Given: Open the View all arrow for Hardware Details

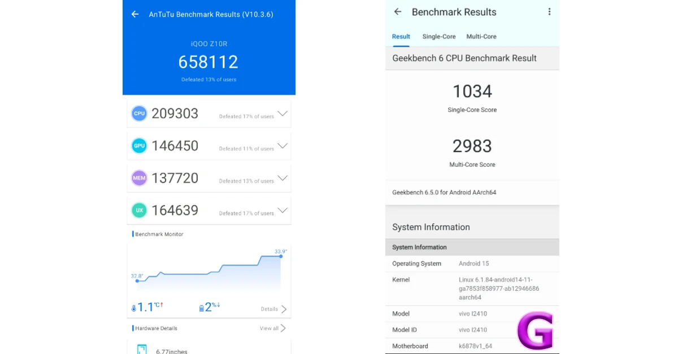Looking at the screenshot, I should (283, 328).
